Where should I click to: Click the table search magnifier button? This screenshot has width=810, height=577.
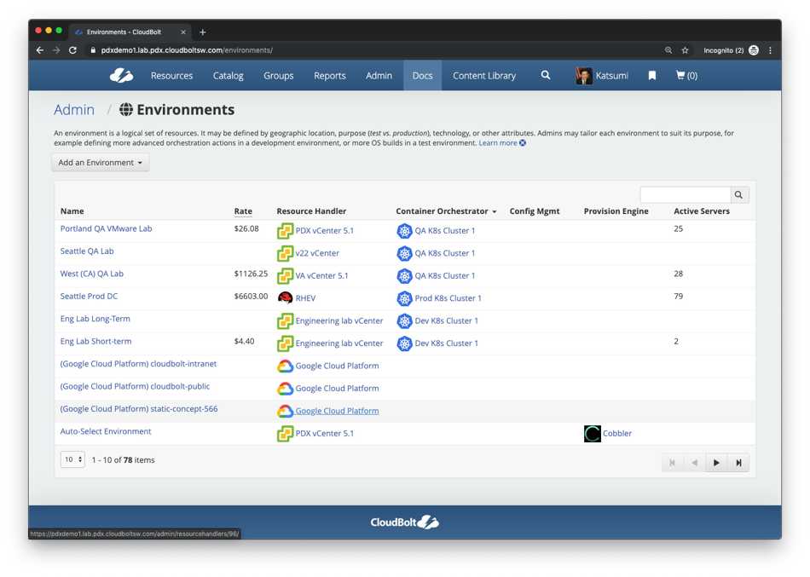[x=738, y=194]
